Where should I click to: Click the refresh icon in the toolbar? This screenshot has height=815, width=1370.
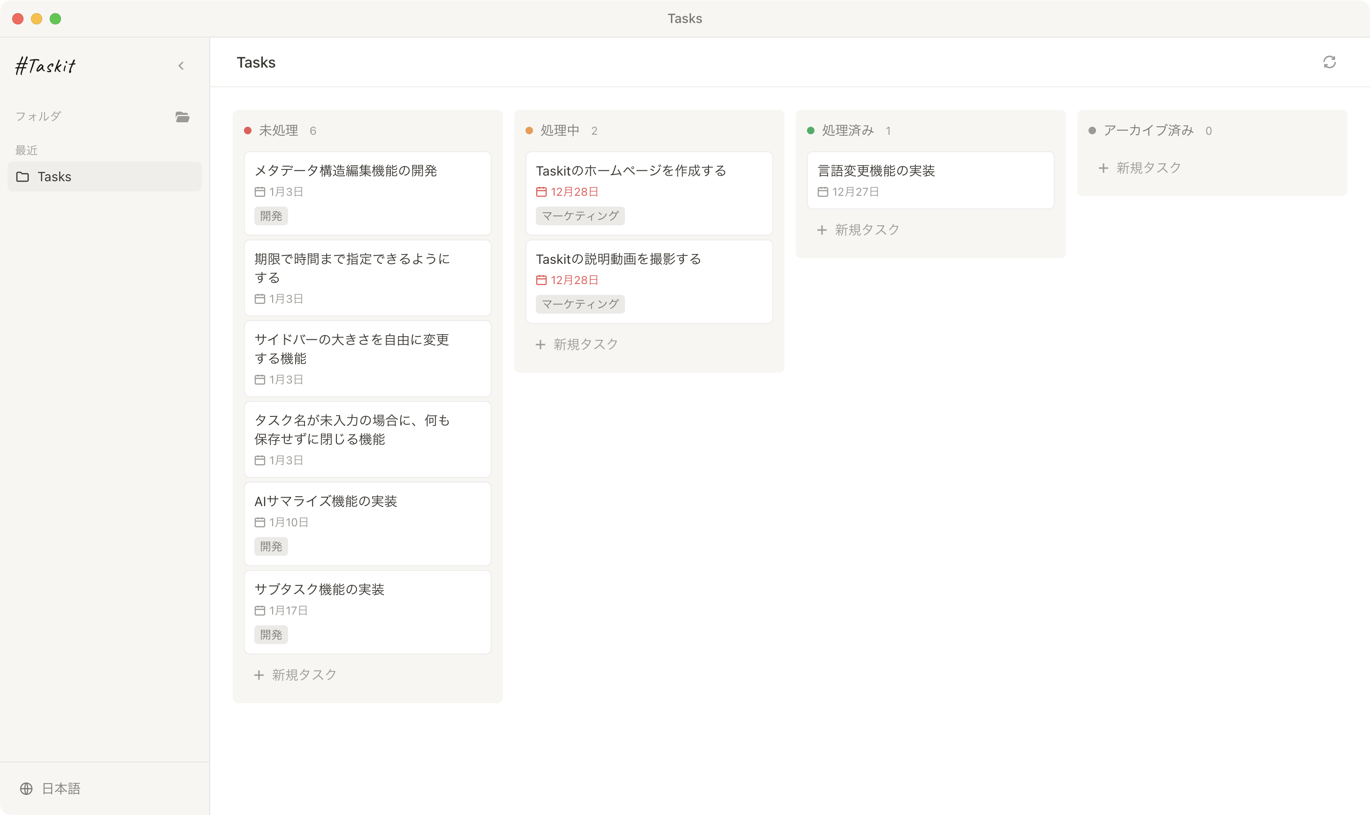coord(1329,62)
